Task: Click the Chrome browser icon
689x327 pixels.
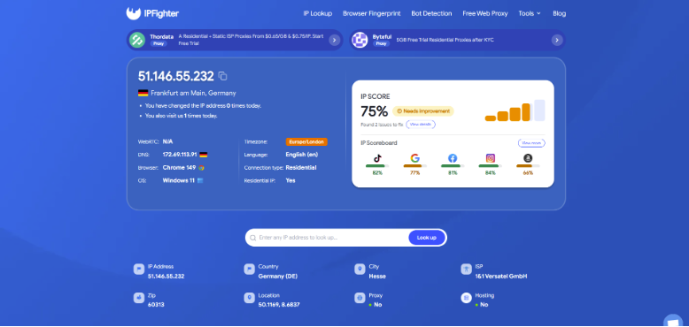Action: (201, 167)
